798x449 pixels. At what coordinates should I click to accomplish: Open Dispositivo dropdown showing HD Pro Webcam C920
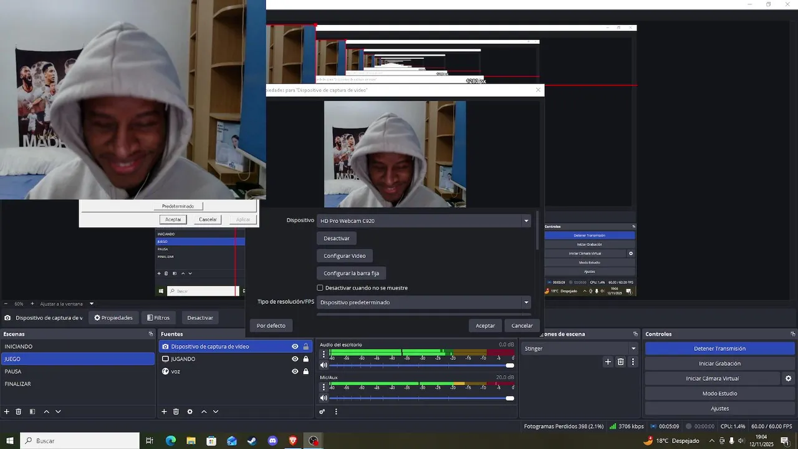click(x=424, y=221)
